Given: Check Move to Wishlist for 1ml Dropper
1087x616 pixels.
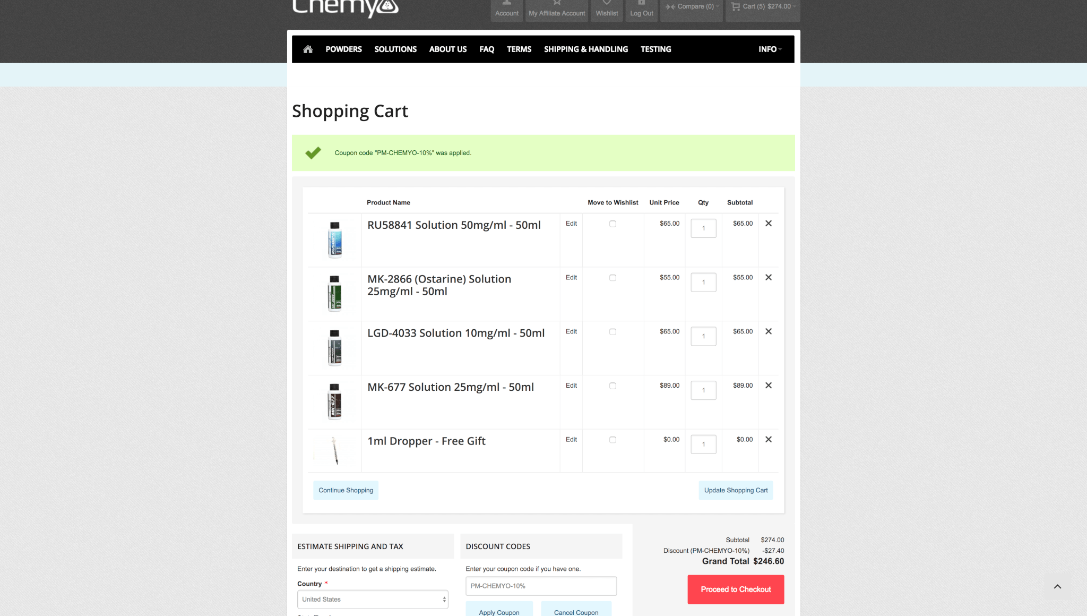Looking at the screenshot, I should 612,440.
